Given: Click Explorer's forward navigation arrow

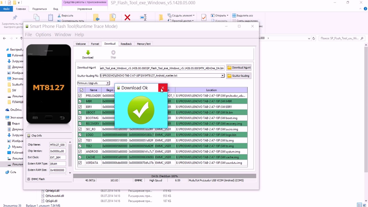Looking at the screenshot, I should tap(11, 38).
